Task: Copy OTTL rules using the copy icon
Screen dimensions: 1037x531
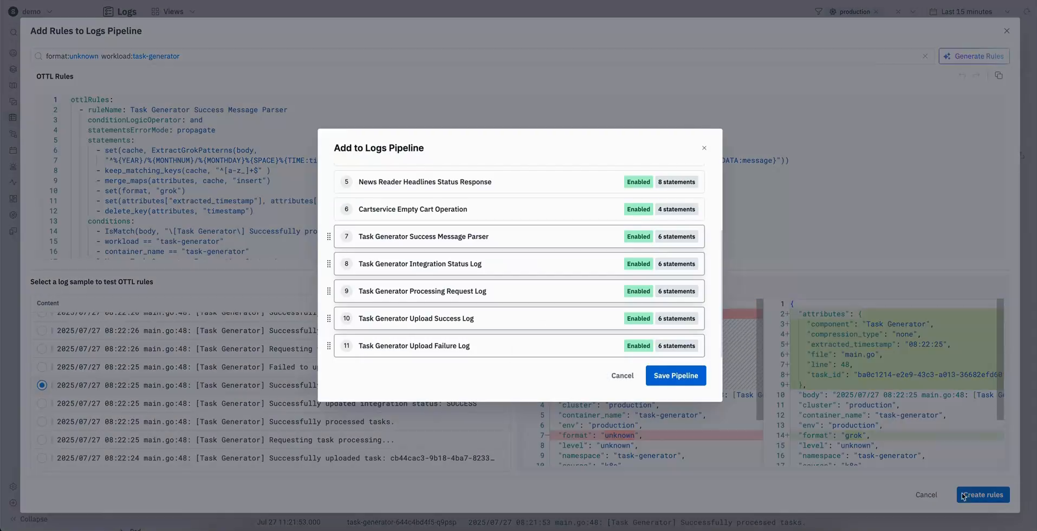Action: 1000,75
